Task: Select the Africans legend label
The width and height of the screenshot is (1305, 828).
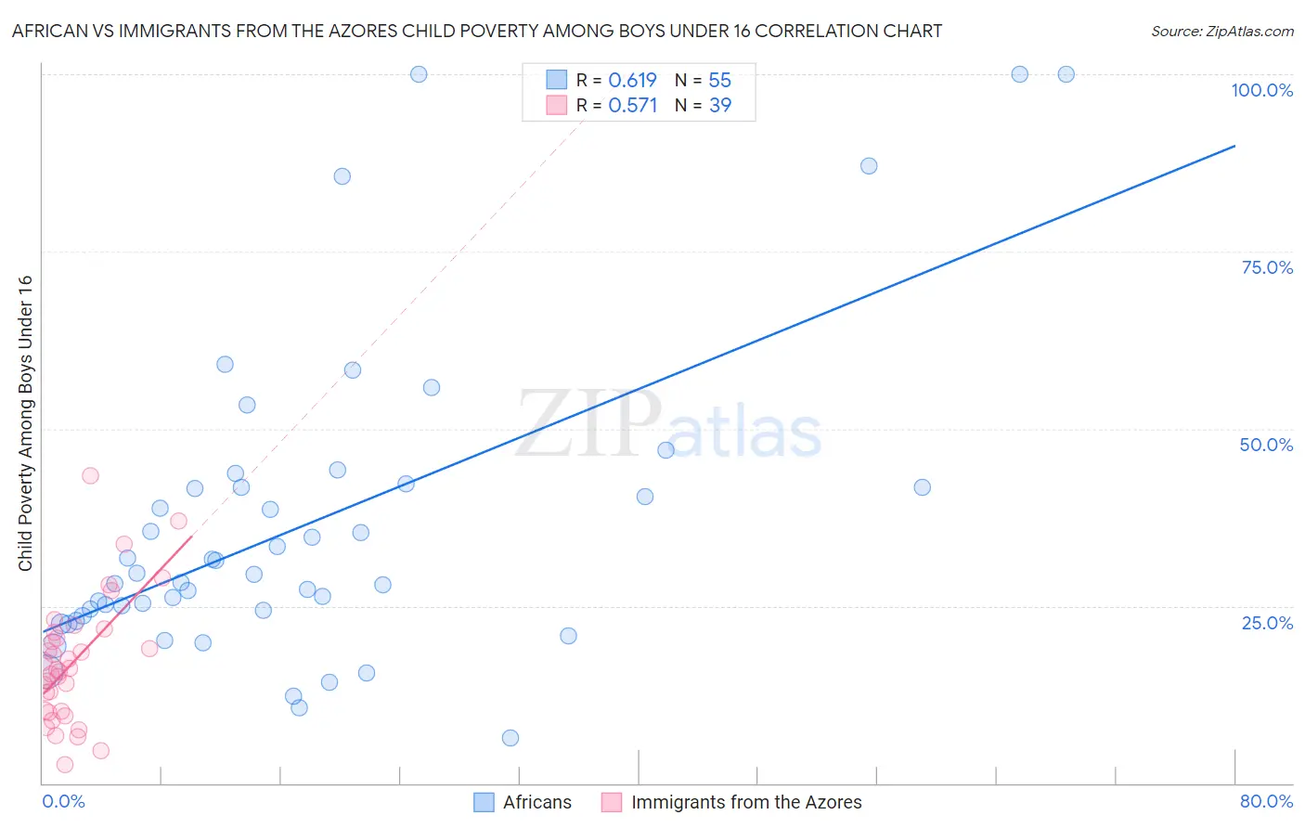Action: click(537, 802)
